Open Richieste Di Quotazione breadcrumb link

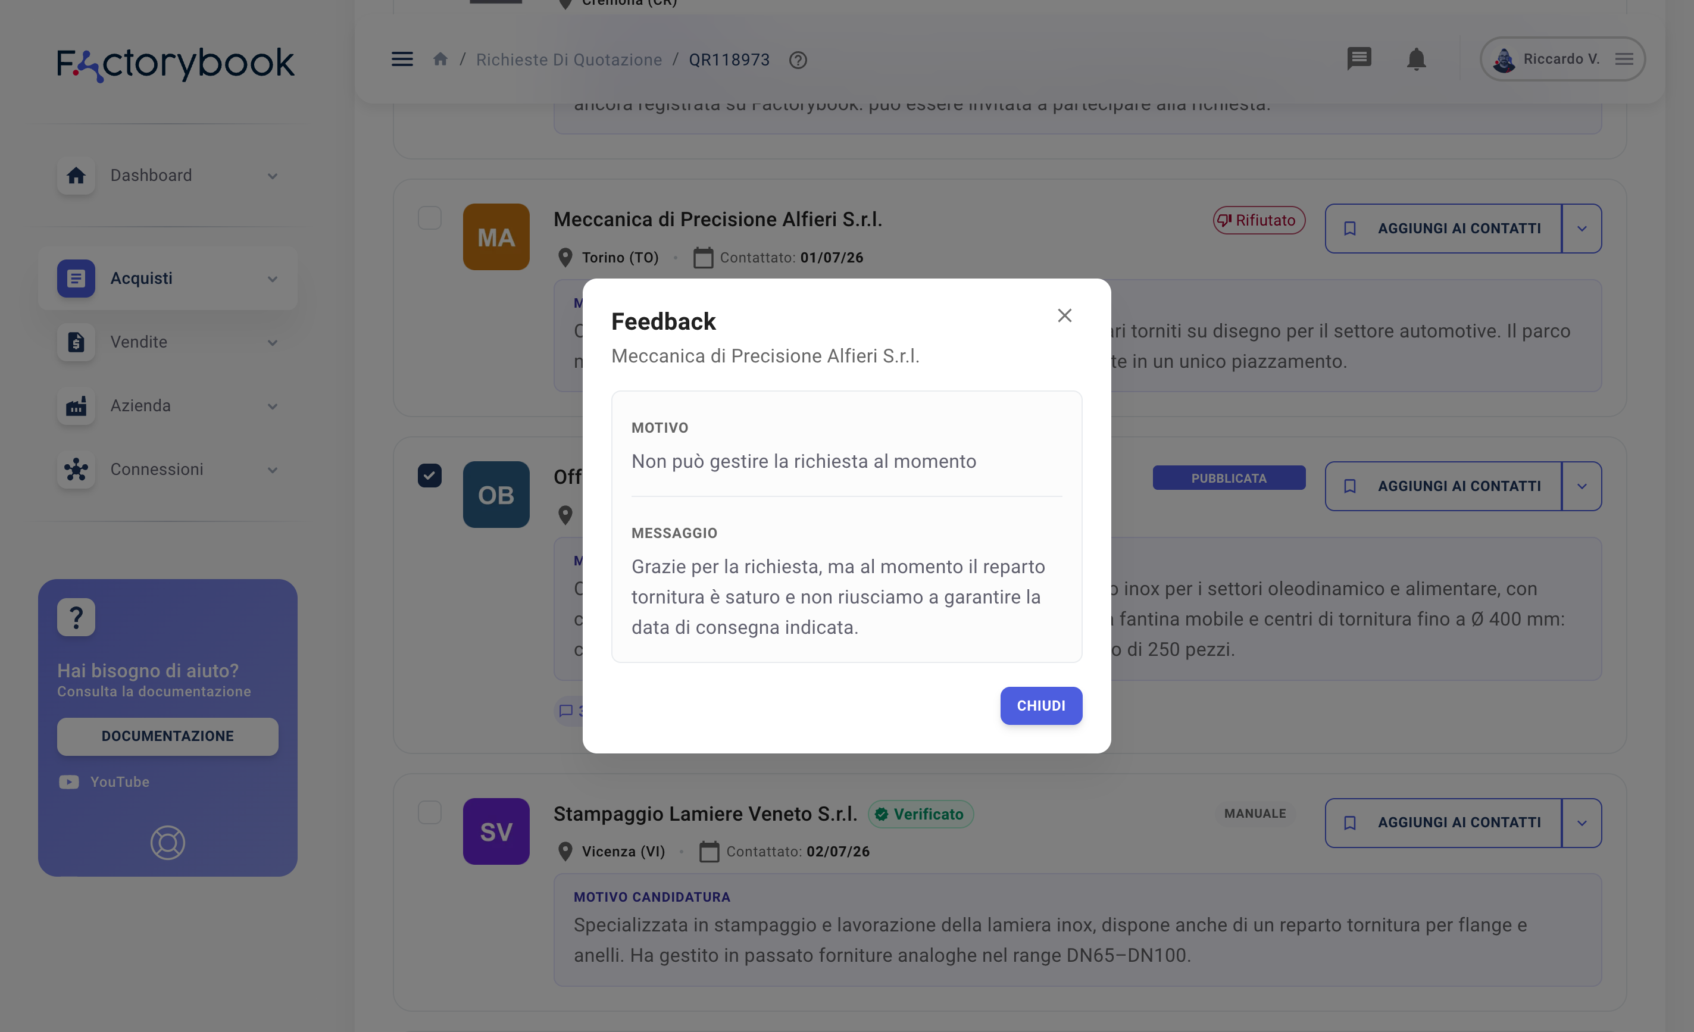(x=569, y=60)
